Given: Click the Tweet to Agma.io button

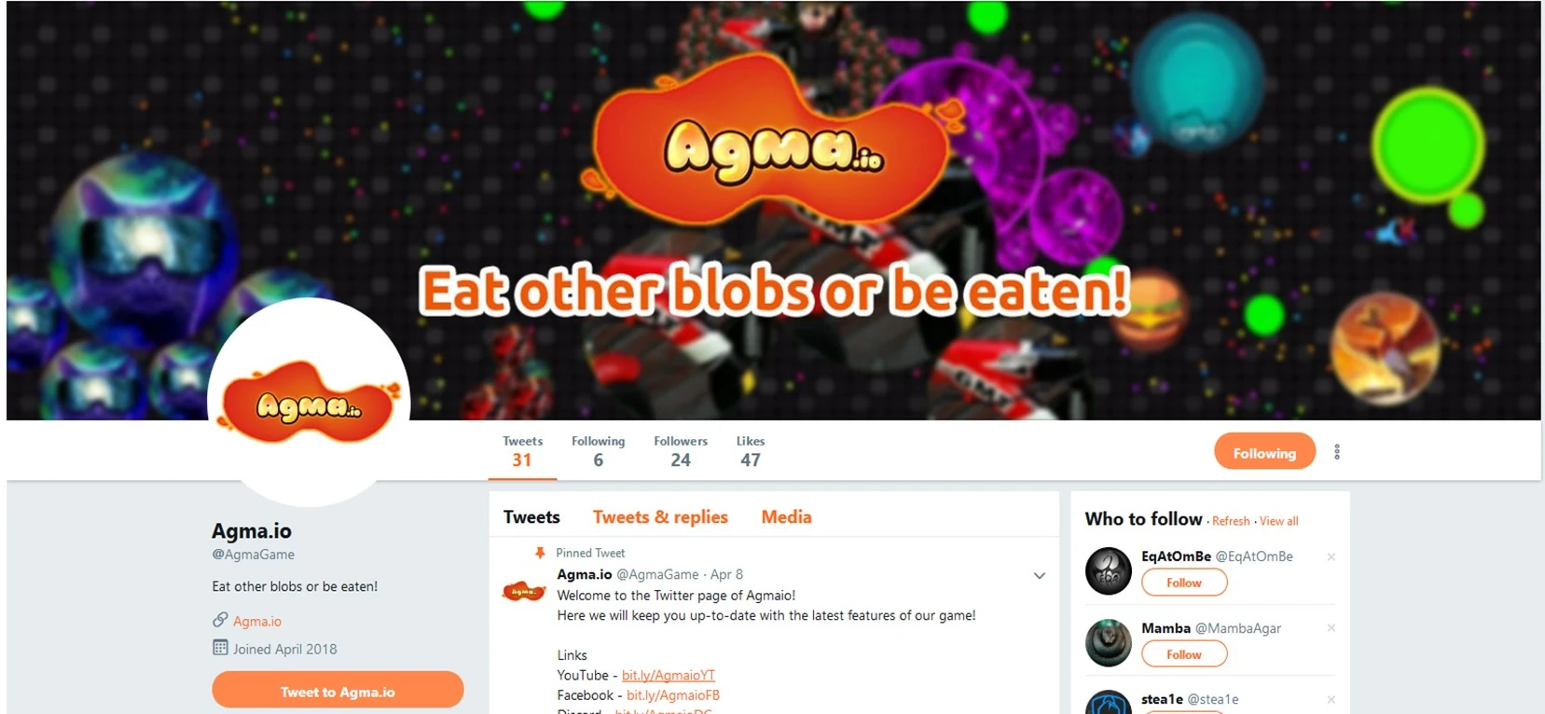Looking at the screenshot, I should point(338,691).
